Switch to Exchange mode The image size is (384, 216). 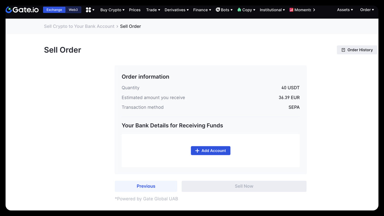click(x=54, y=10)
